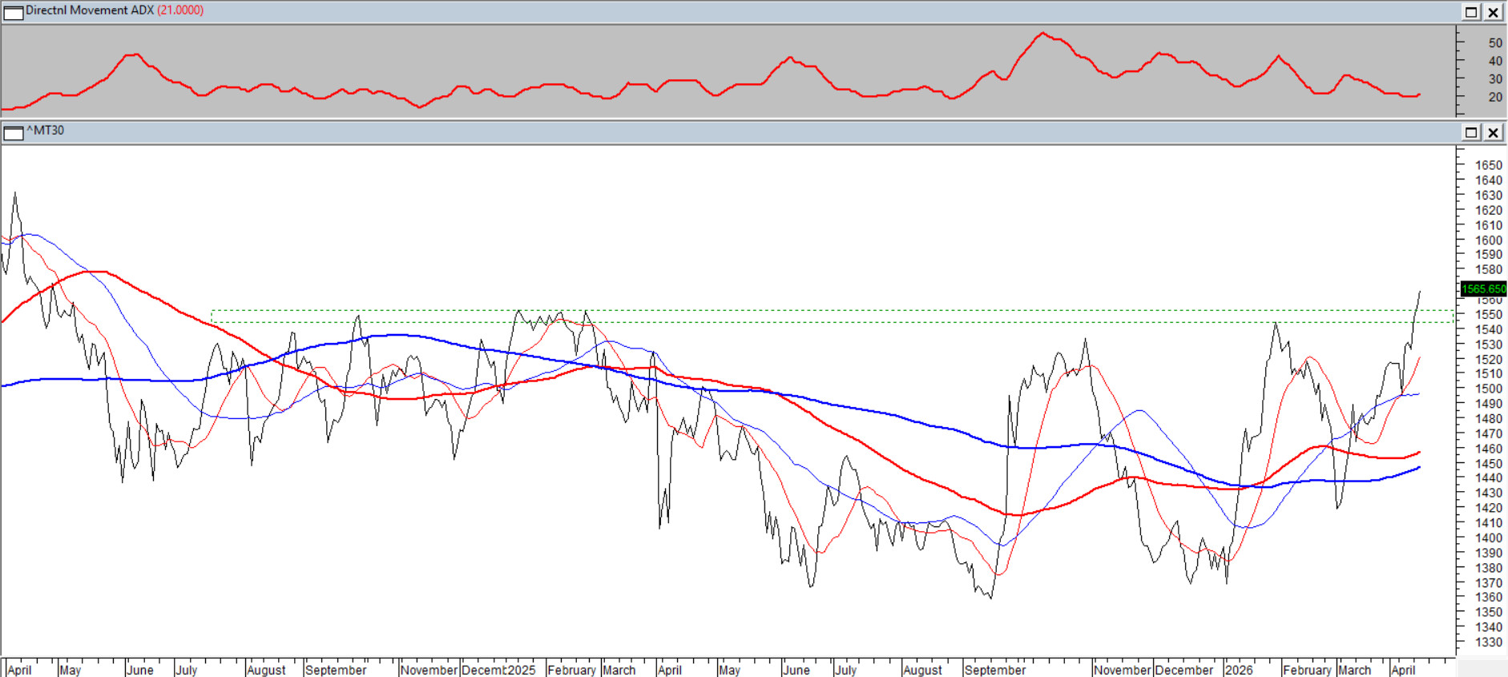Select the ^MT30 symbol title label
Screen dimensions: 1508x677
point(46,131)
